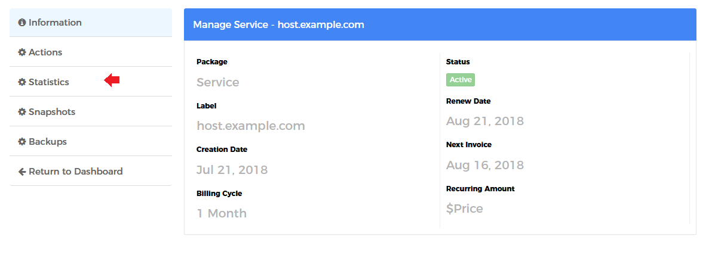Open the Information sidebar section

[x=91, y=23]
